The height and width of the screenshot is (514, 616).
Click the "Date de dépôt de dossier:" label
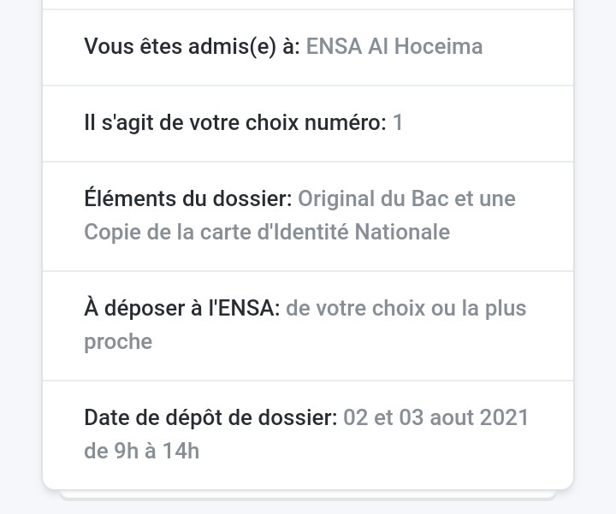pos(210,417)
